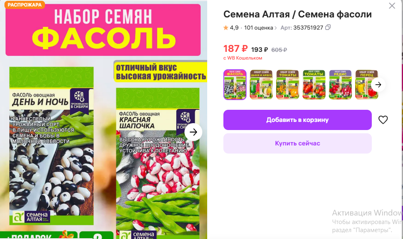Viewport: 403px width, 239px height.
Task: Advance thumbnail carousel with right arrow
Action: click(378, 84)
